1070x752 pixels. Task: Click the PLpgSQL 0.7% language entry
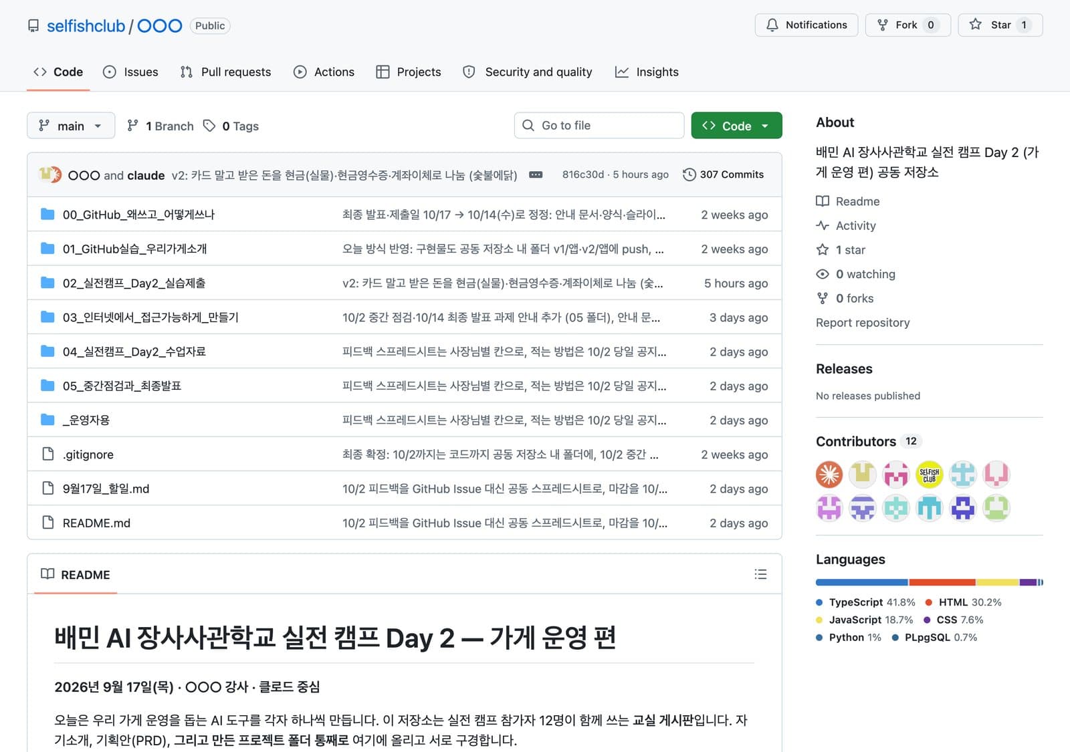click(x=934, y=637)
